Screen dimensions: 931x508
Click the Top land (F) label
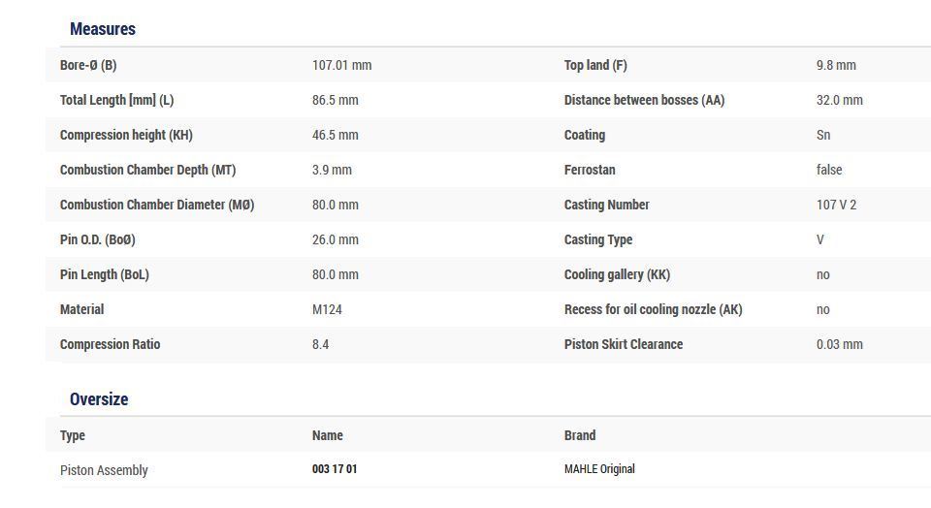pyautogui.click(x=595, y=65)
